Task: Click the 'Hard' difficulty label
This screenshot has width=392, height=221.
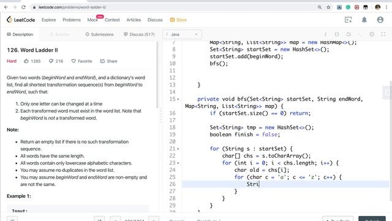Action: pyautogui.click(x=12, y=61)
